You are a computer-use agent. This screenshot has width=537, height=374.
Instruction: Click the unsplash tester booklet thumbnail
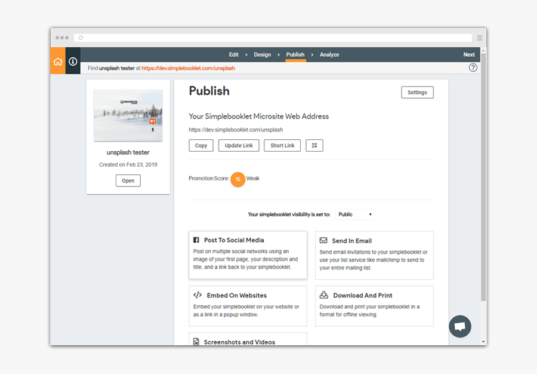(x=128, y=115)
